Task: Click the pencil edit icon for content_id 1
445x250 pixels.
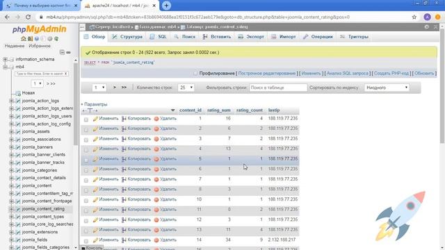Action: point(95,119)
